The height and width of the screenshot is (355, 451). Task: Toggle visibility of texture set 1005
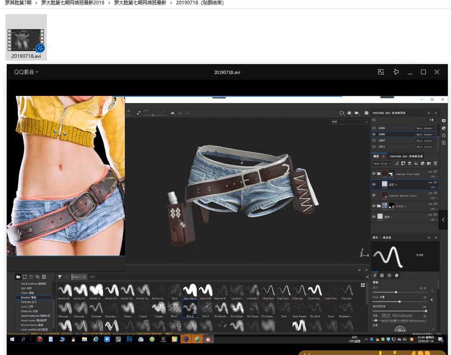coord(374,128)
